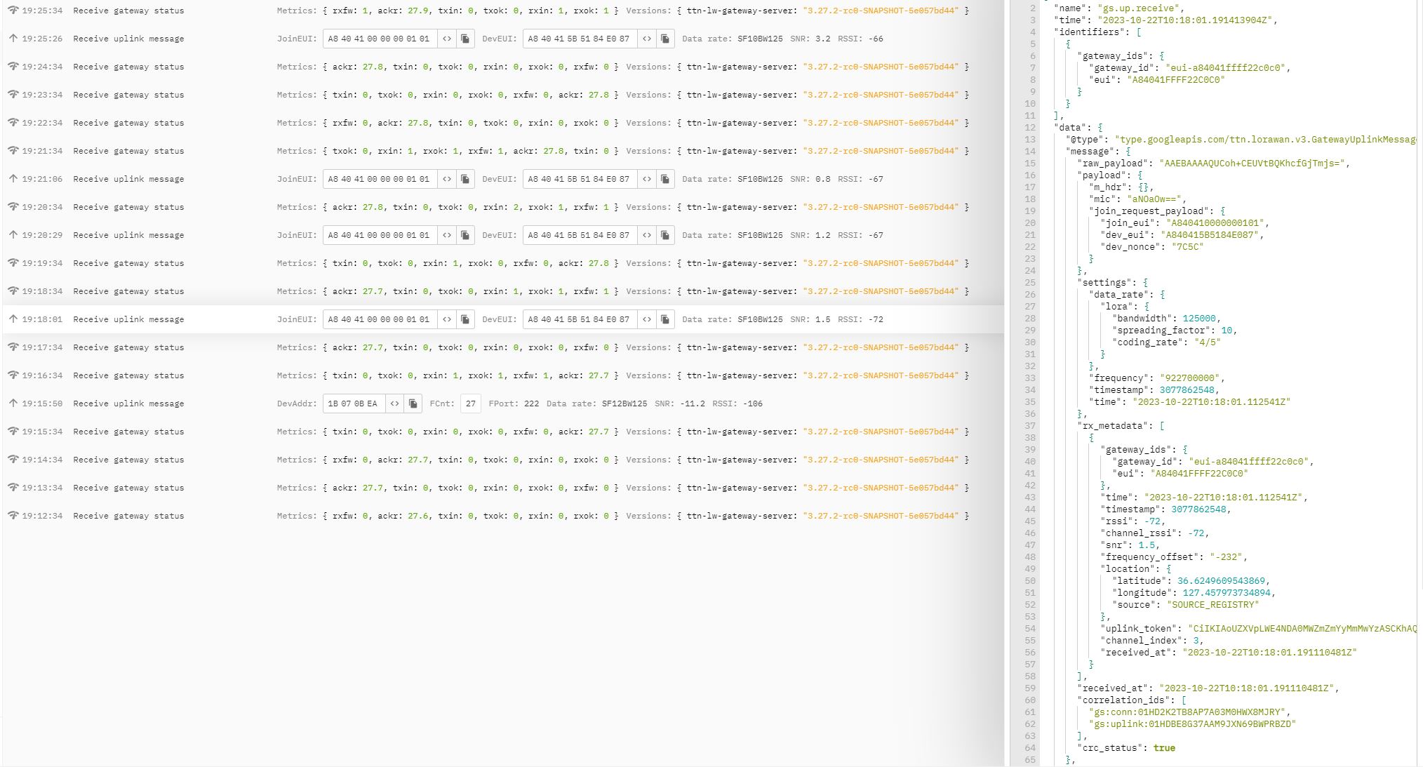This screenshot has height=767, width=1423.
Task: Click gateway status icon of 19:16:34 event
Action: (13, 375)
